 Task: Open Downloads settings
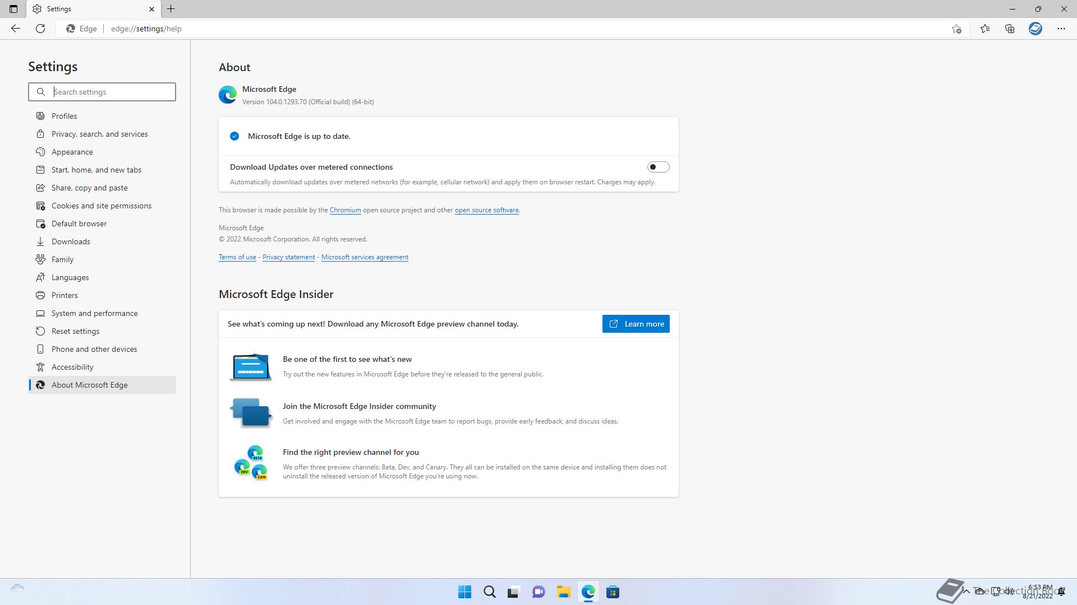pos(102,241)
